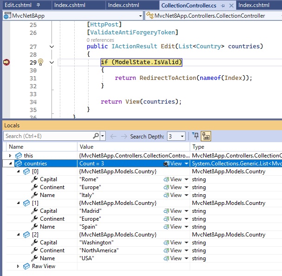Open View dropdown arrow for countries row

coord(186,164)
